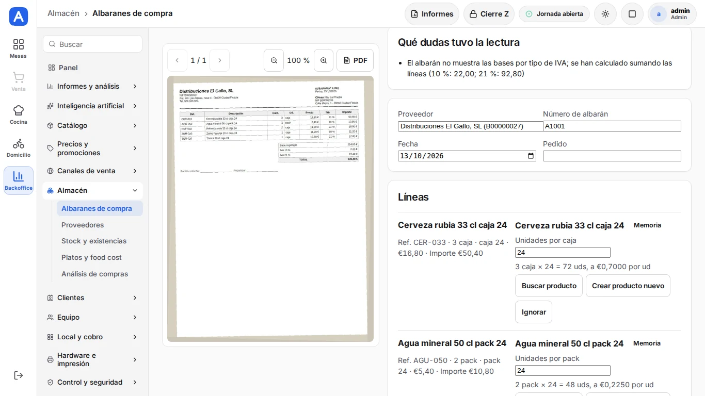
Task: Click the Fecha date field
Action: (x=467, y=156)
